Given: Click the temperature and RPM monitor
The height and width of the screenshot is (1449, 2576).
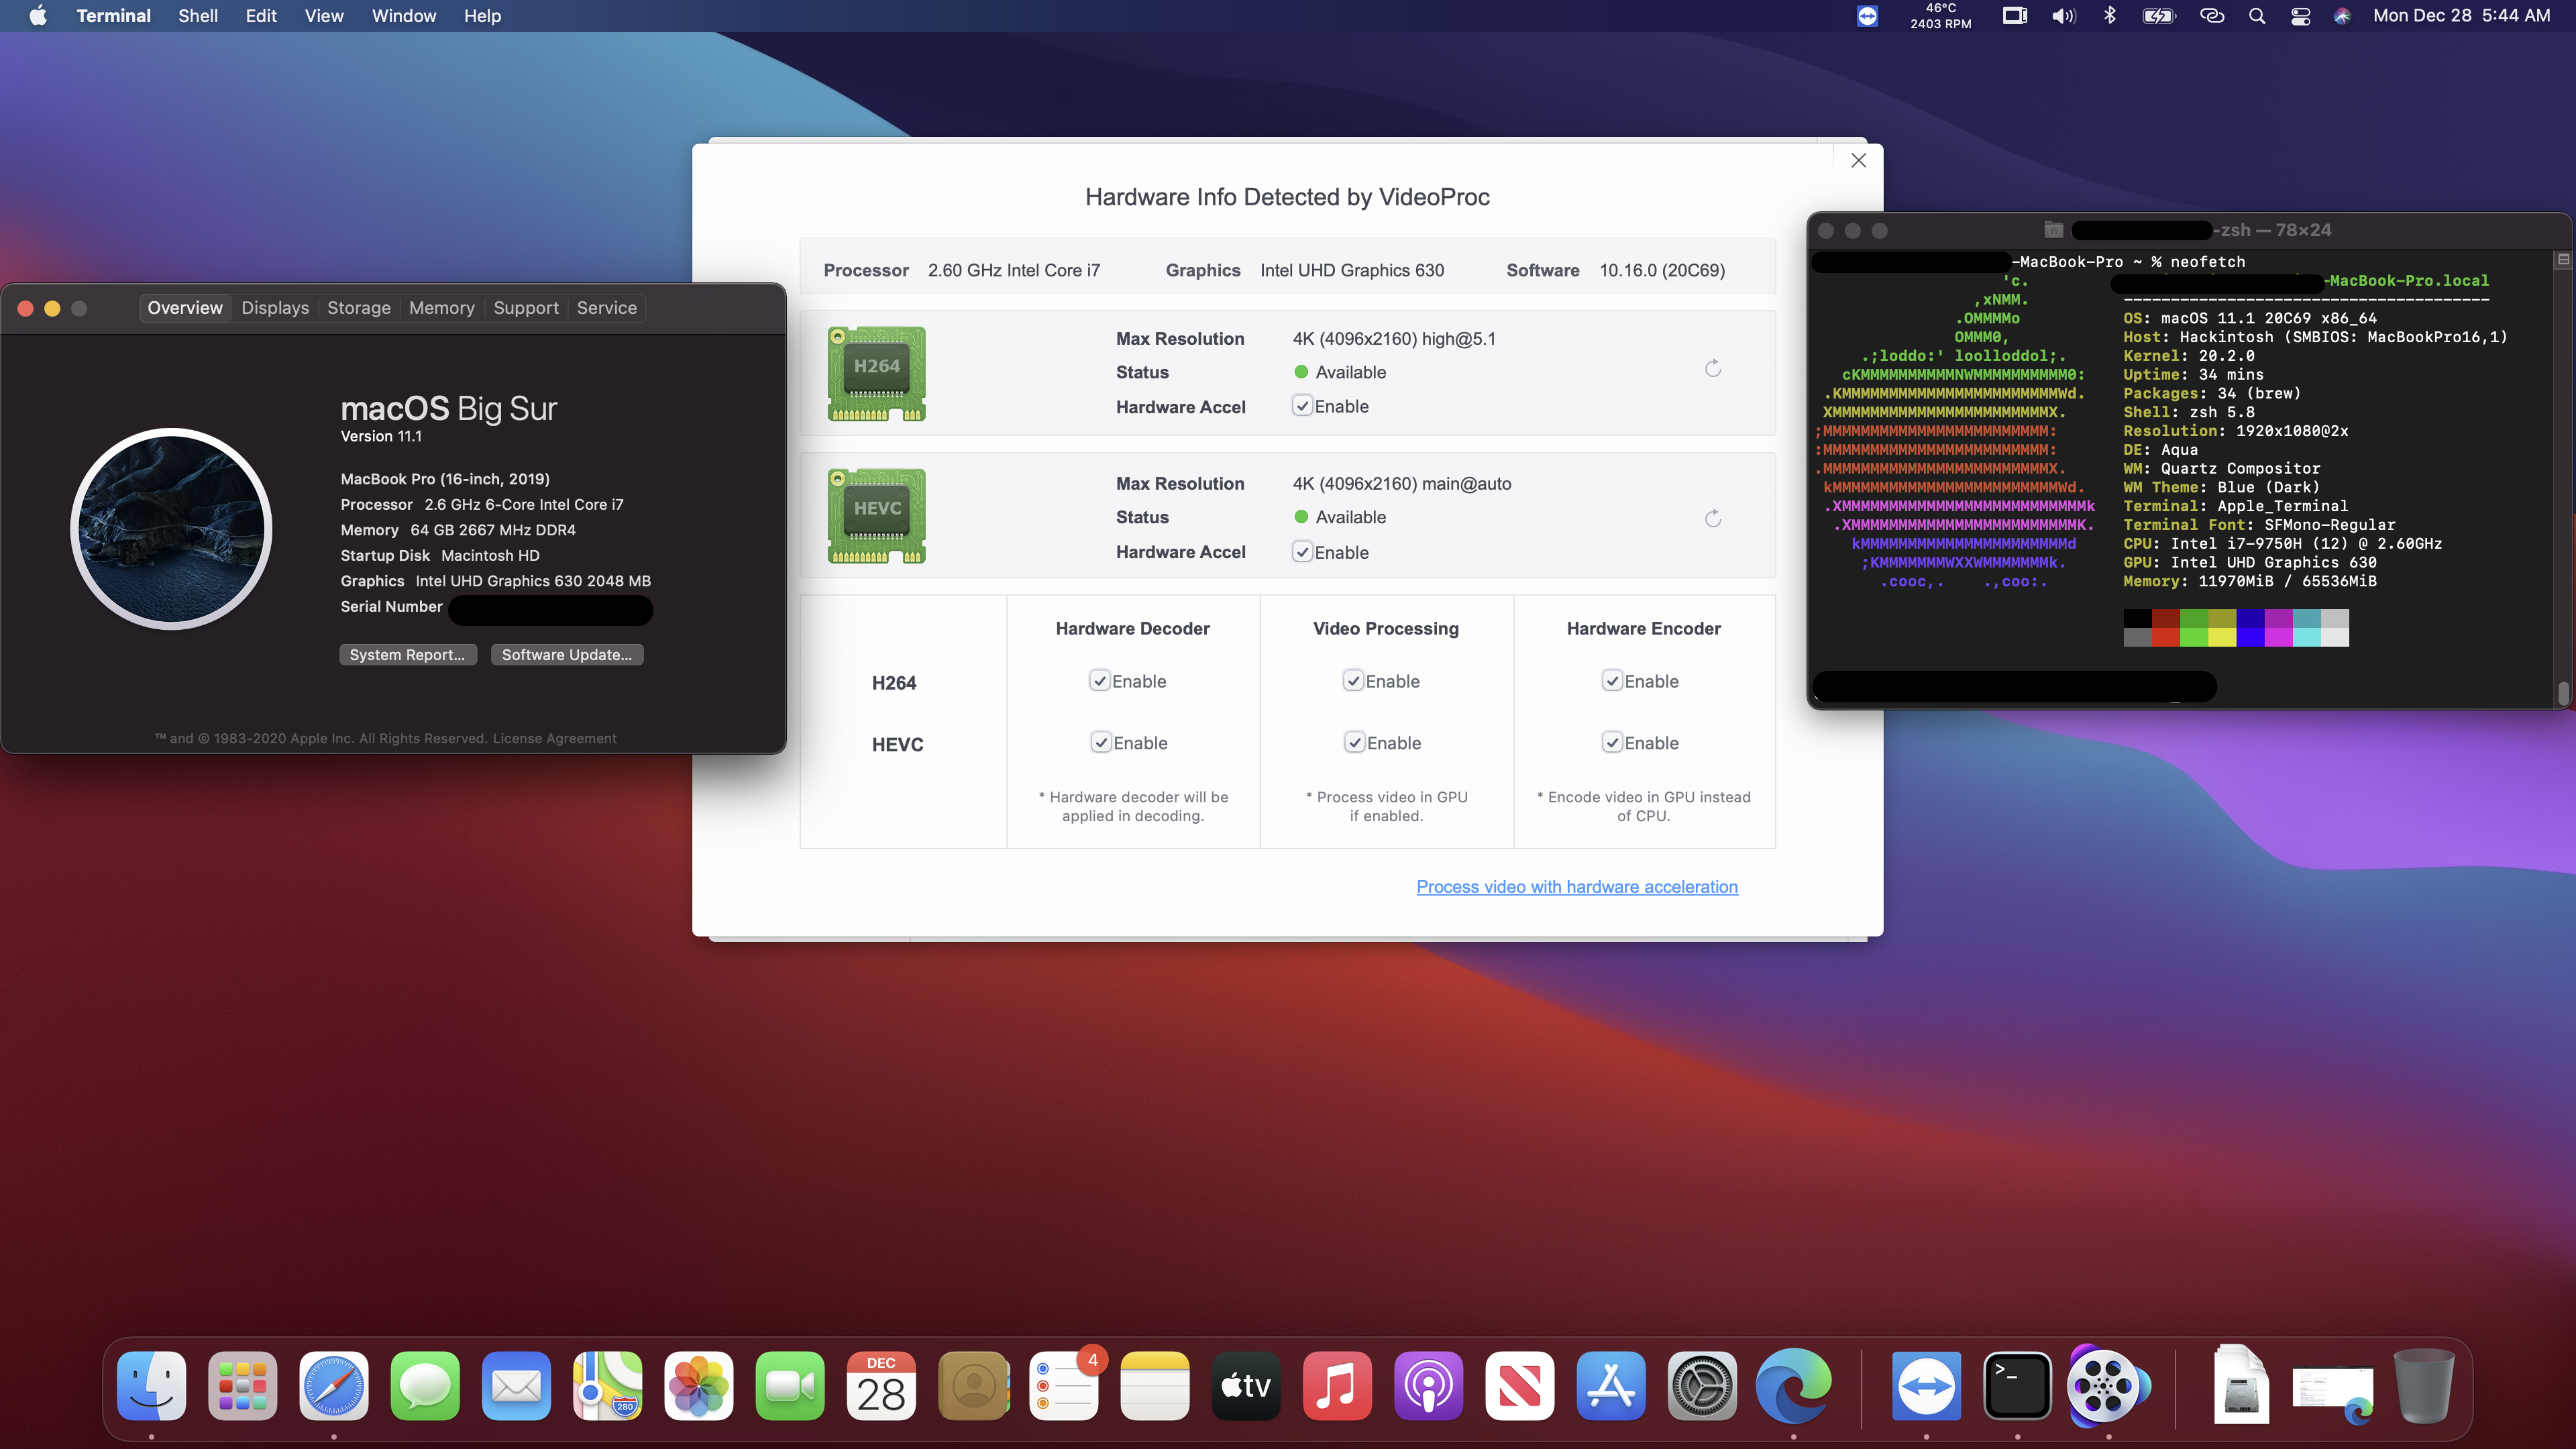Looking at the screenshot, I should 1940,16.
